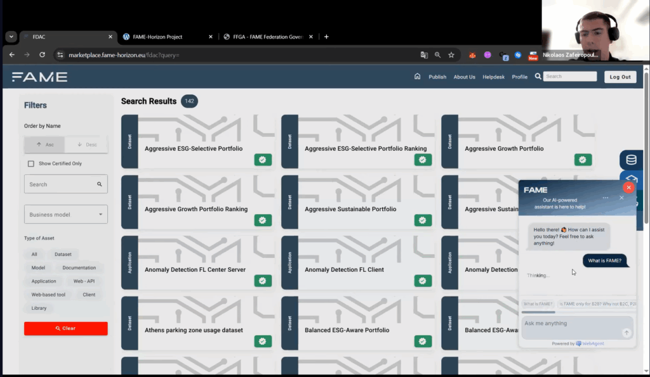
Task: Click the Google Translate icon in the address bar
Action: pyautogui.click(x=424, y=55)
